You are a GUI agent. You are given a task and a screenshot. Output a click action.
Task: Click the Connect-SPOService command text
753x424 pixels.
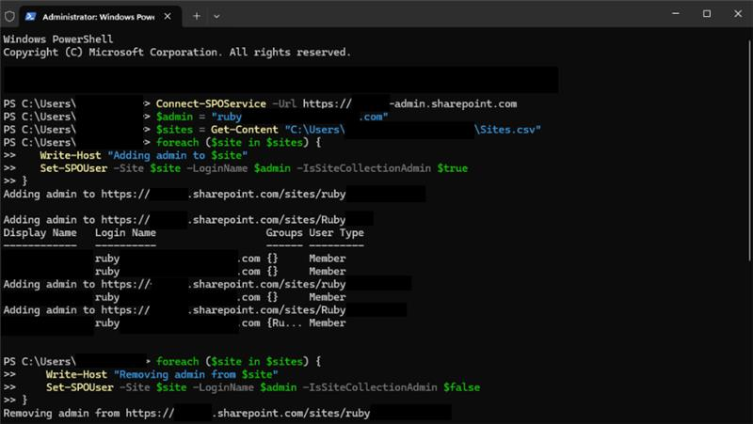click(211, 103)
